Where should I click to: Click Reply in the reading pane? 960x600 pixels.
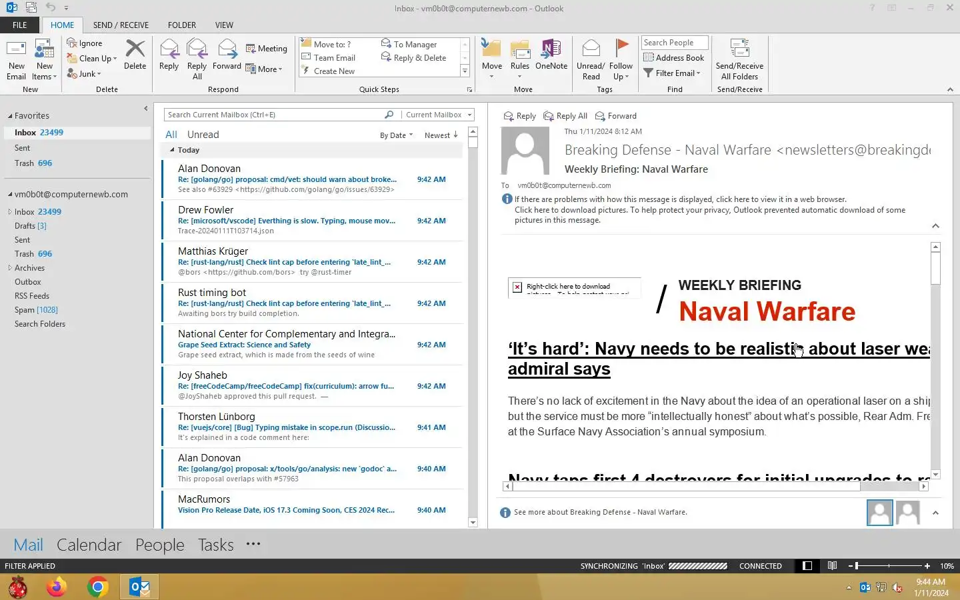pyautogui.click(x=520, y=116)
